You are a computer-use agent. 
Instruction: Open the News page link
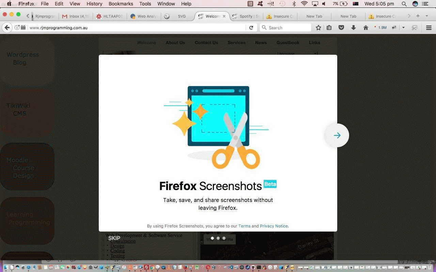click(261, 42)
